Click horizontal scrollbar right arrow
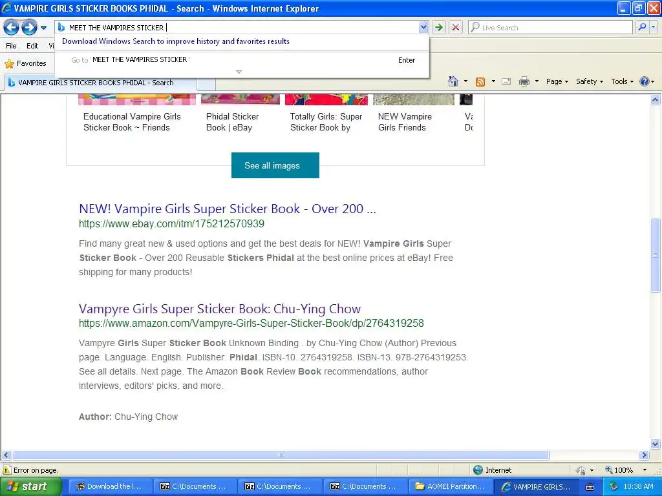Screen dimensions: 662x496 tap(644, 455)
